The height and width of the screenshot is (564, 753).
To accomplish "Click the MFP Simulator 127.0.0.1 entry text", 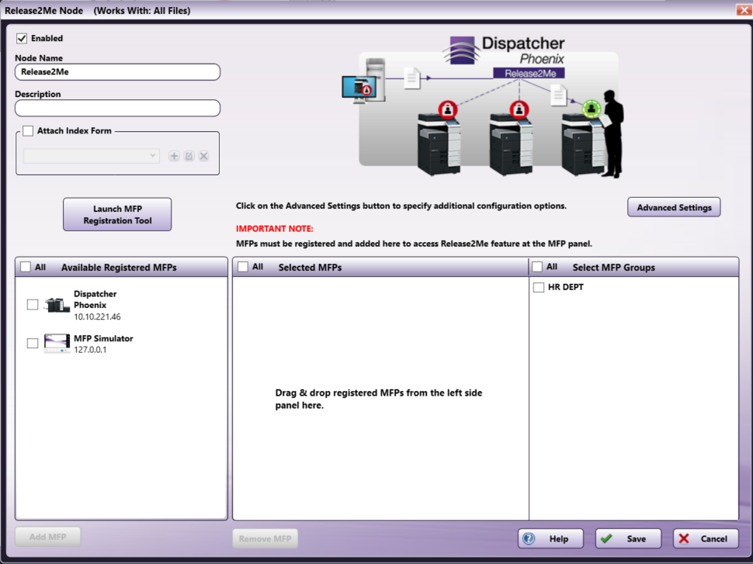I will click(103, 344).
